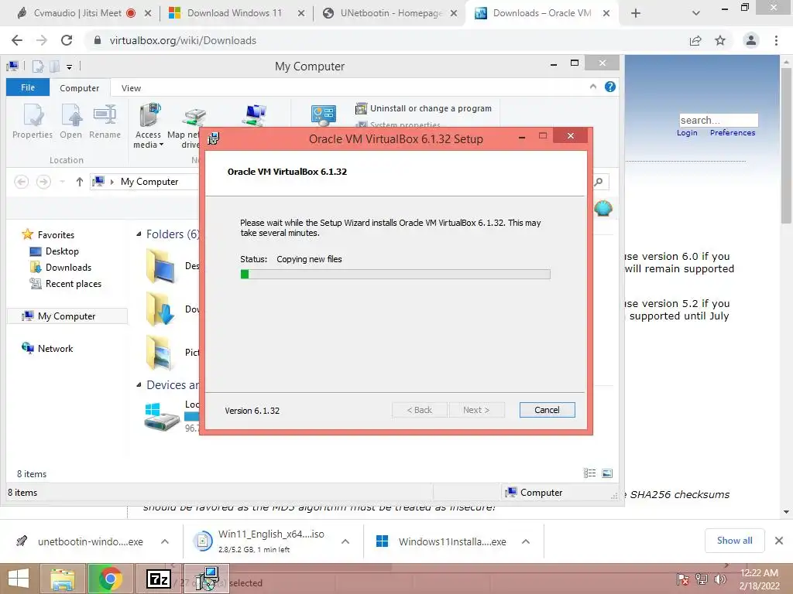Expand Win11_English_x64 iso download options

tap(345, 541)
